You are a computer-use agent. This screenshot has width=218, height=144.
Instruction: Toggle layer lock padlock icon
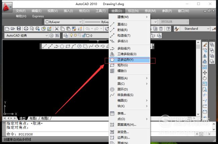[84, 35]
